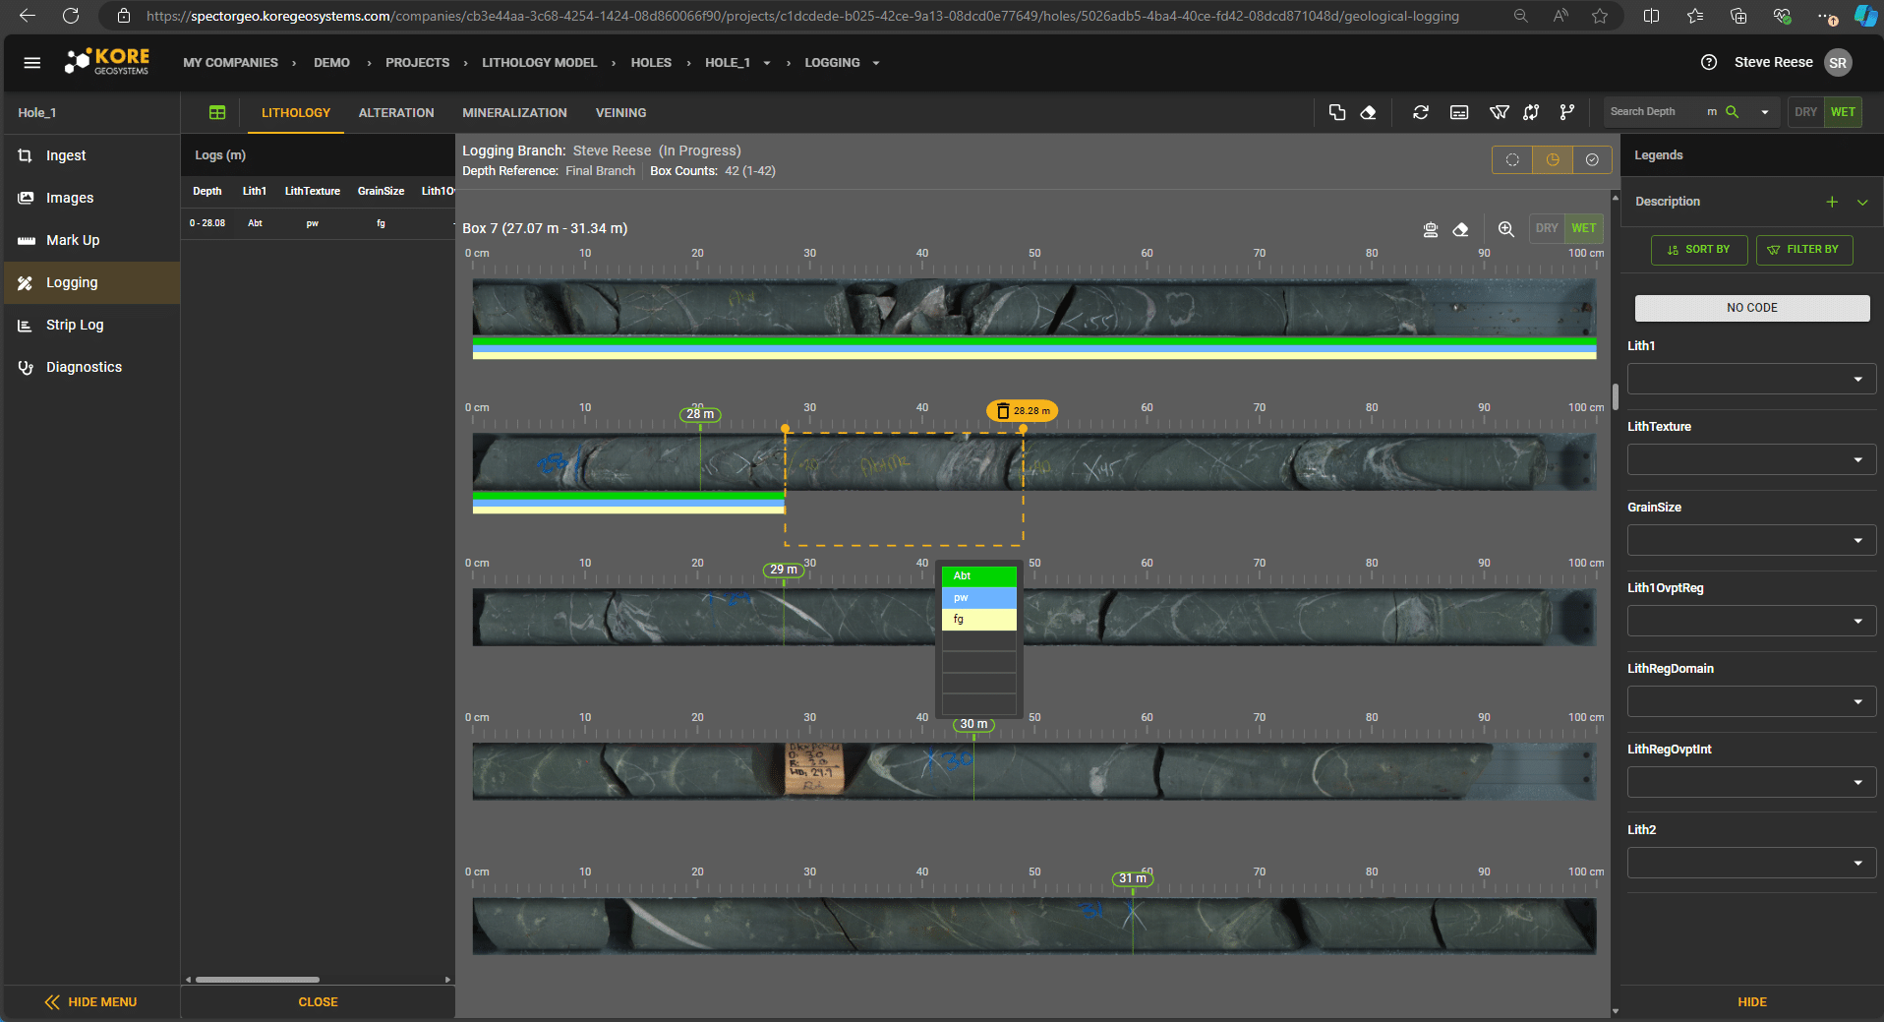1884x1022 pixels.
Task: Switch to the VEINING tab
Action: point(621,113)
